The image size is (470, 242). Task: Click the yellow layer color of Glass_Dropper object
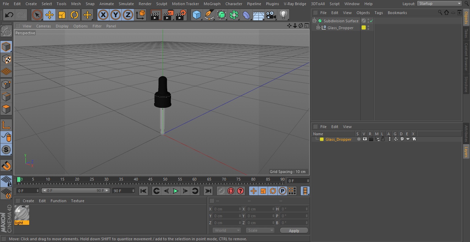coord(364,28)
